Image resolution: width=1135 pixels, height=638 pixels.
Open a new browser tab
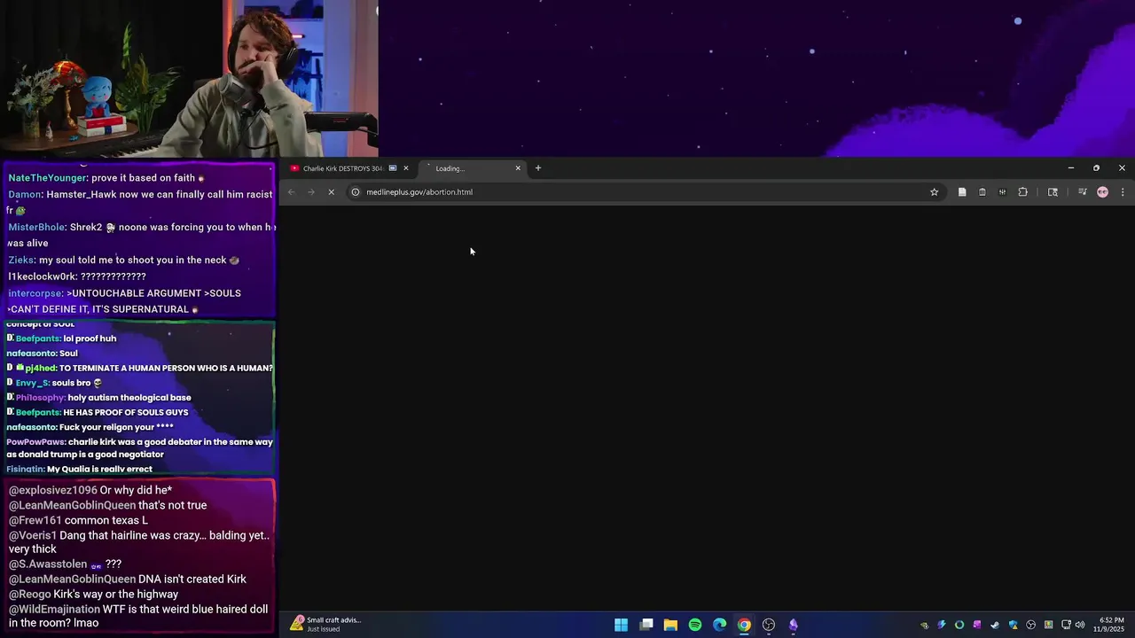[538, 168]
